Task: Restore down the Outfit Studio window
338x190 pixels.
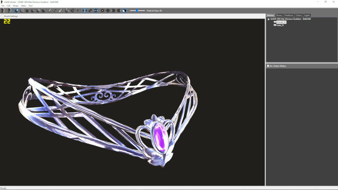Action: click(x=325, y=2)
